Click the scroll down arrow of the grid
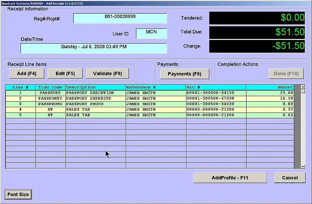The width and height of the screenshot is (312, 204). 303,167
